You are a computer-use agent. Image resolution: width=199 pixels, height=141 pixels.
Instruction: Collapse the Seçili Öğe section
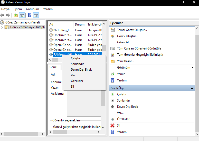tap(192, 88)
